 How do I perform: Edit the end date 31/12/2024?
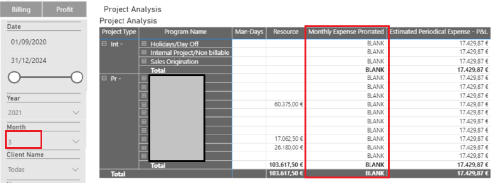coord(29,60)
